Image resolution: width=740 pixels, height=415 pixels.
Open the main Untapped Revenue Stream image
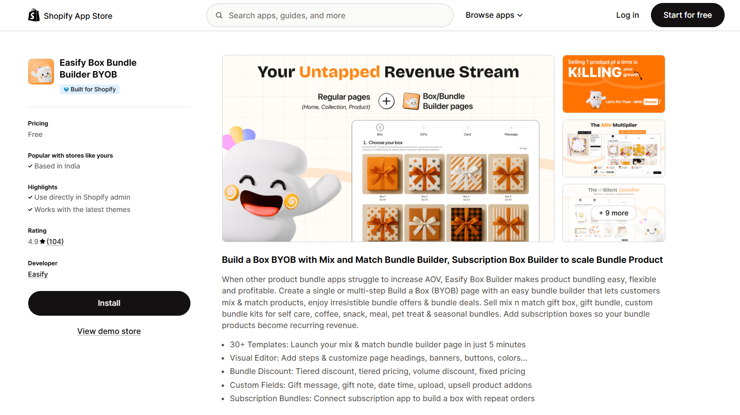pos(388,148)
